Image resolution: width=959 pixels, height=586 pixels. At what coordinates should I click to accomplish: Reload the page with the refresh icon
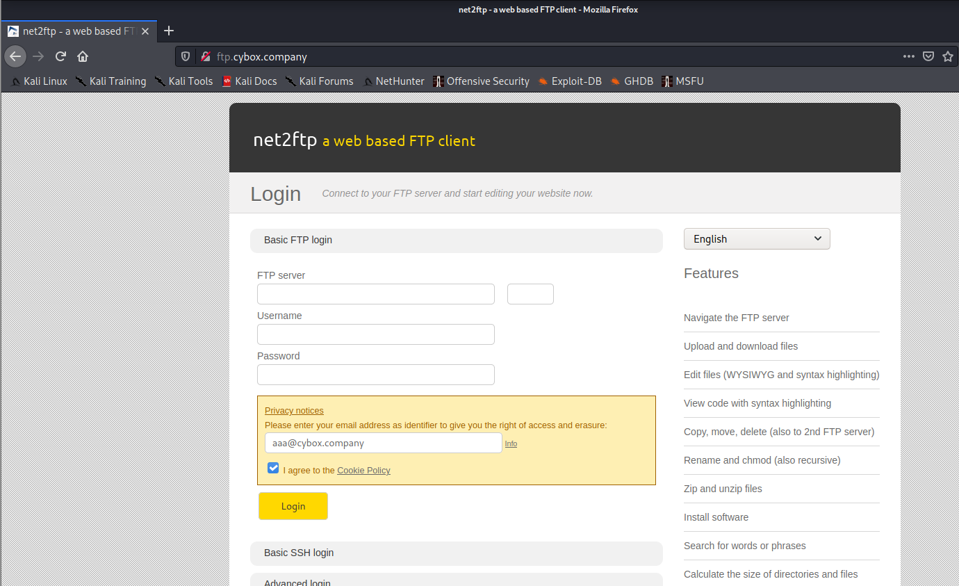(x=60, y=56)
